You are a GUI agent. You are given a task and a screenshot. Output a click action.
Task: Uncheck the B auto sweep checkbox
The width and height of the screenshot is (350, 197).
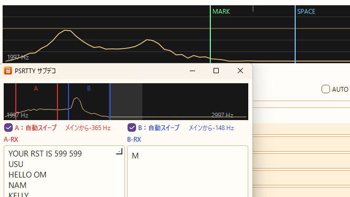132,127
